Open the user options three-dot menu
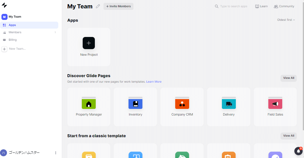The image size is (304, 158). 56,153
